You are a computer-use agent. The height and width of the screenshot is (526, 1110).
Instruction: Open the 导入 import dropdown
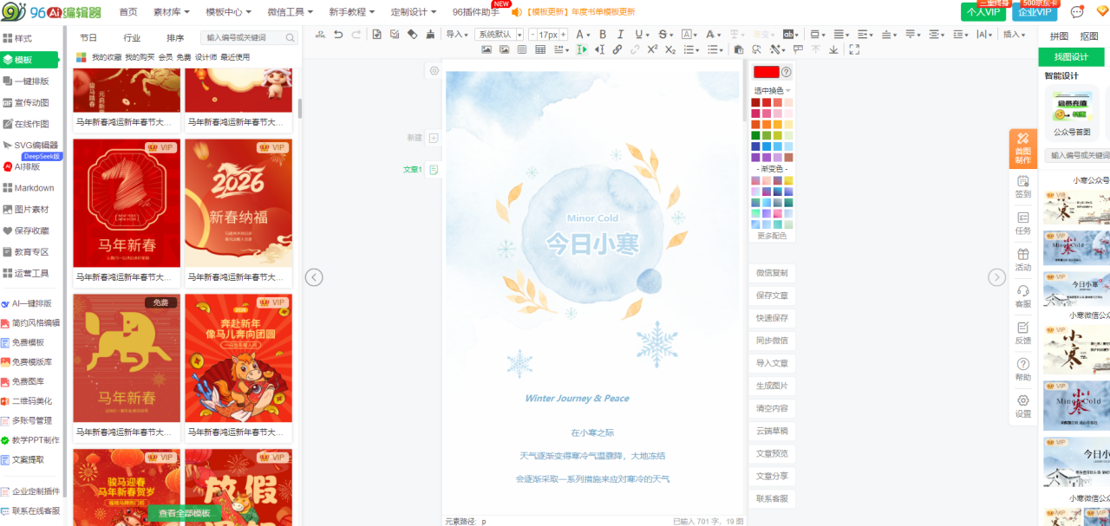coord(456,35)
